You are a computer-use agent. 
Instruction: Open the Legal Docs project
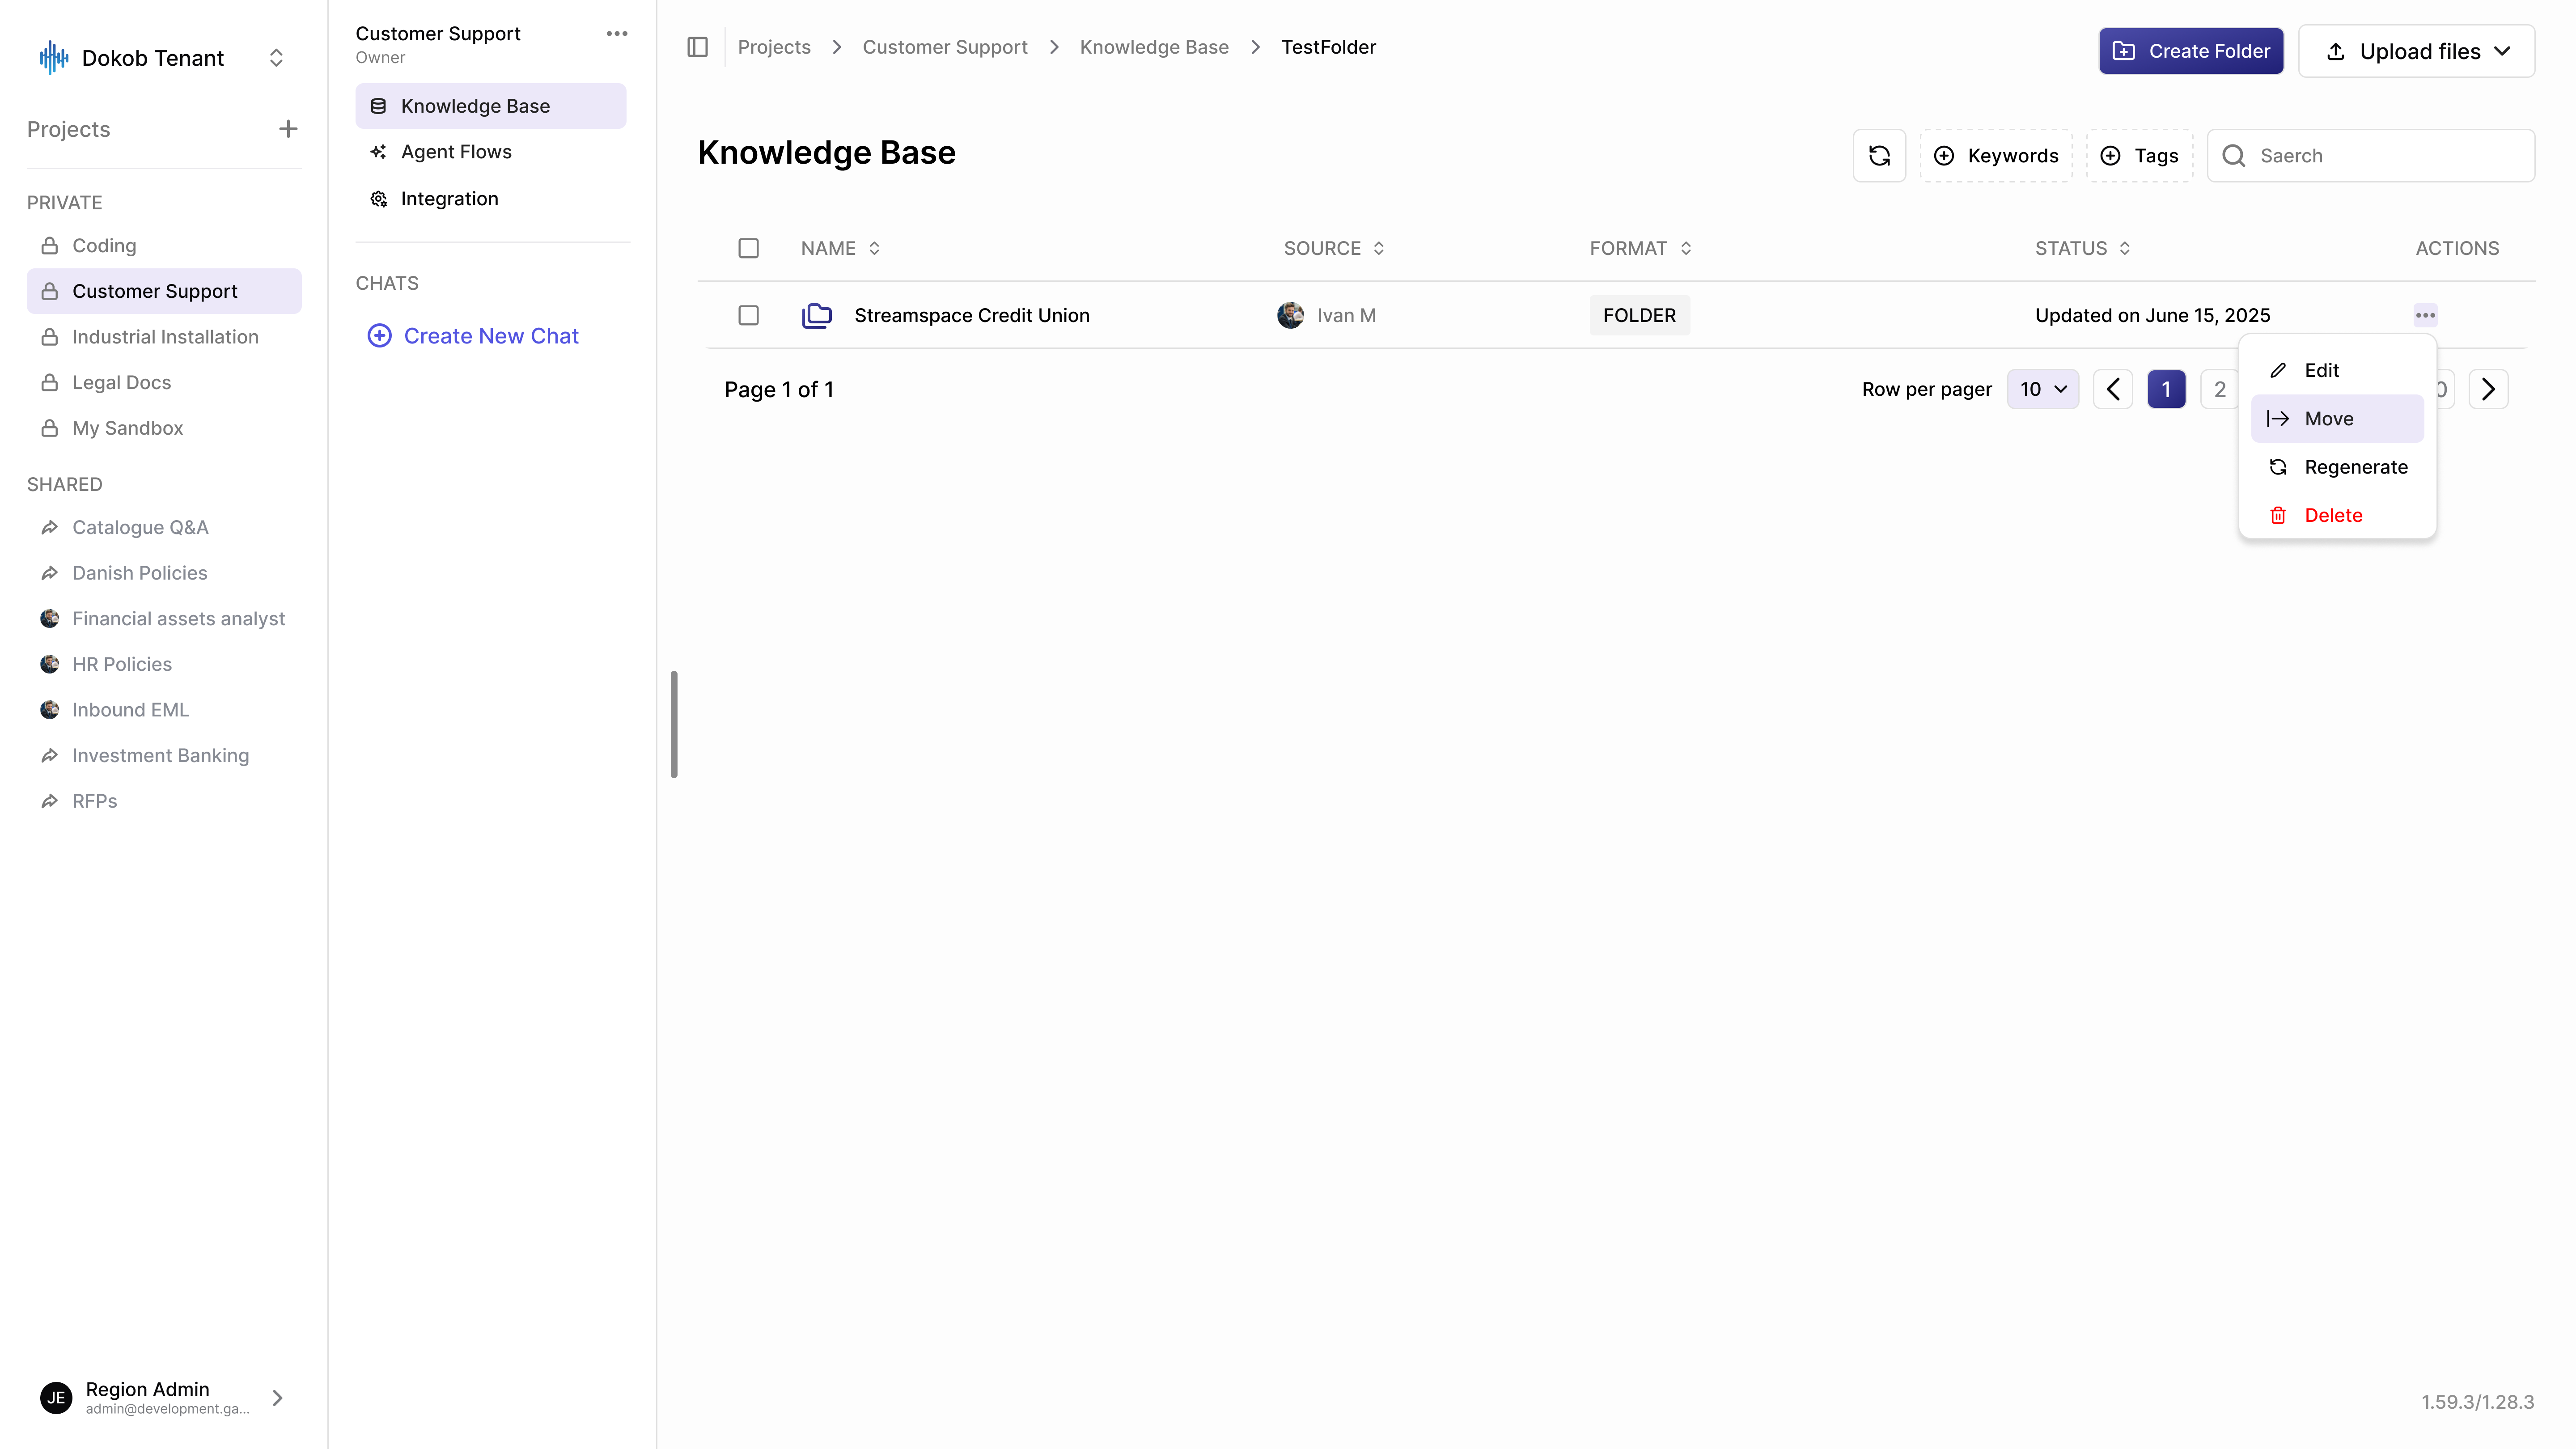[164, 382]
